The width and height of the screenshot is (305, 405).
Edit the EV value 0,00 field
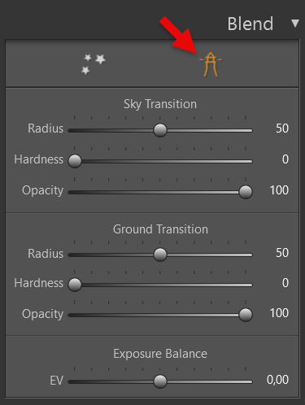click(277, 380)
